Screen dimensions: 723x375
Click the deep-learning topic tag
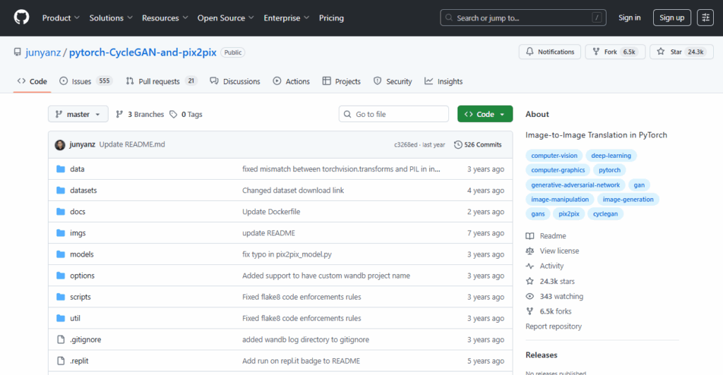point(611,156)
